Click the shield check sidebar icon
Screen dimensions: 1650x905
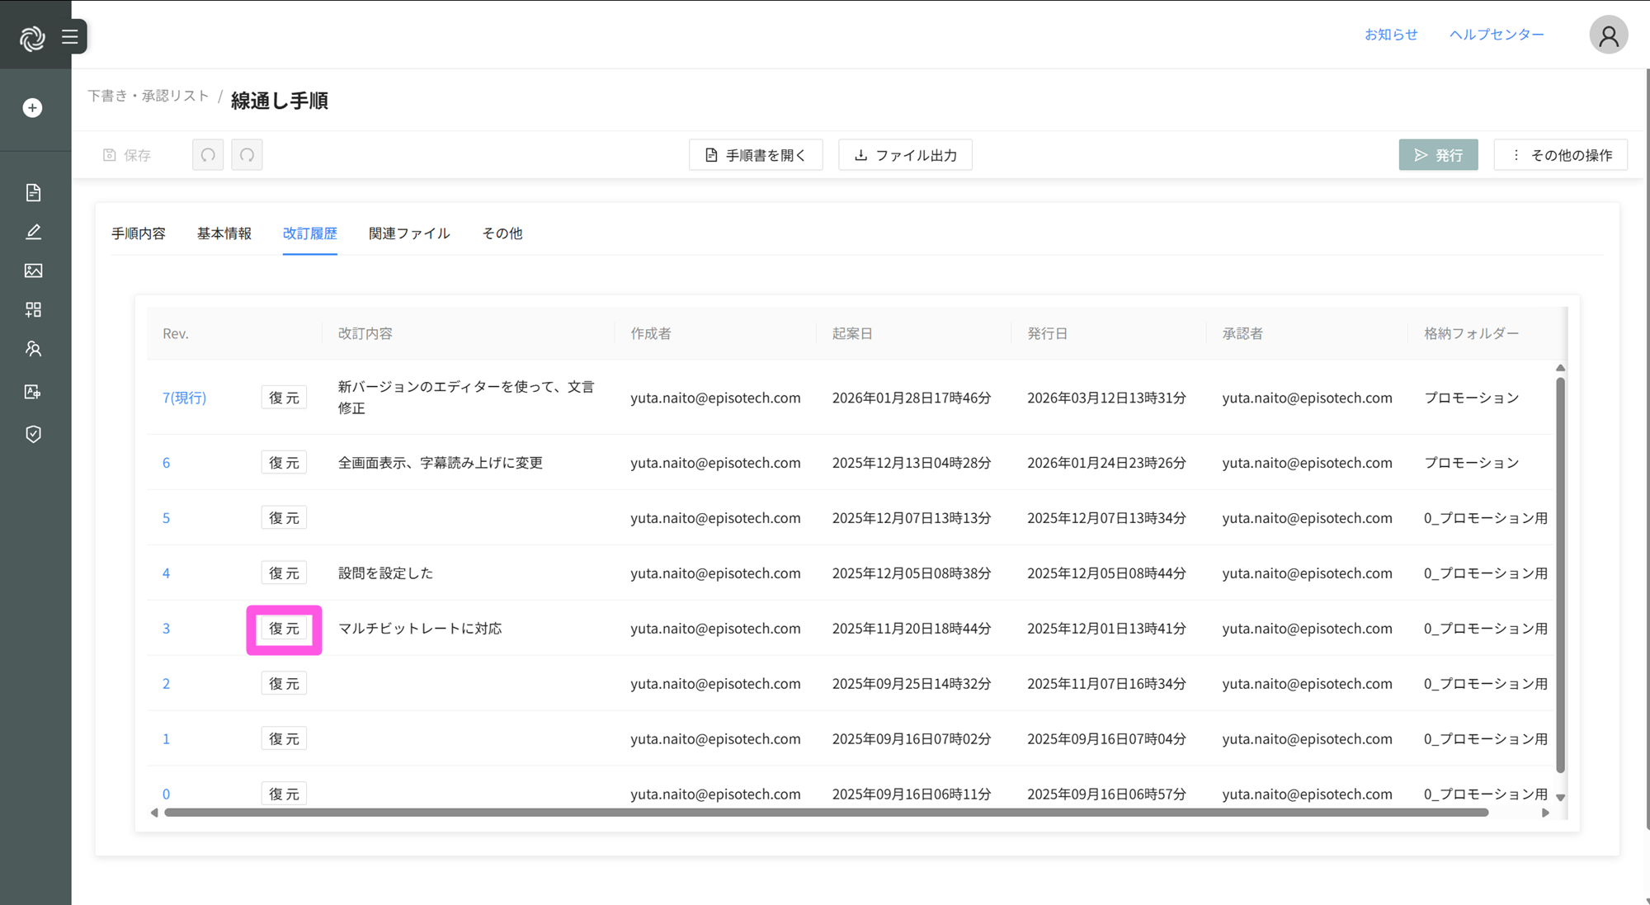pos(33,434)
